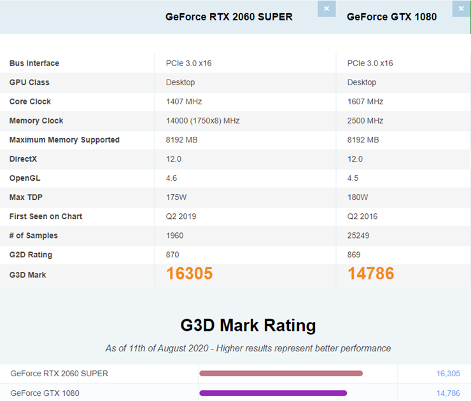The width and height of the screenshot is (471, 401).
Task: Select the orange 16305 G3D Mark value
Action: 189,273
